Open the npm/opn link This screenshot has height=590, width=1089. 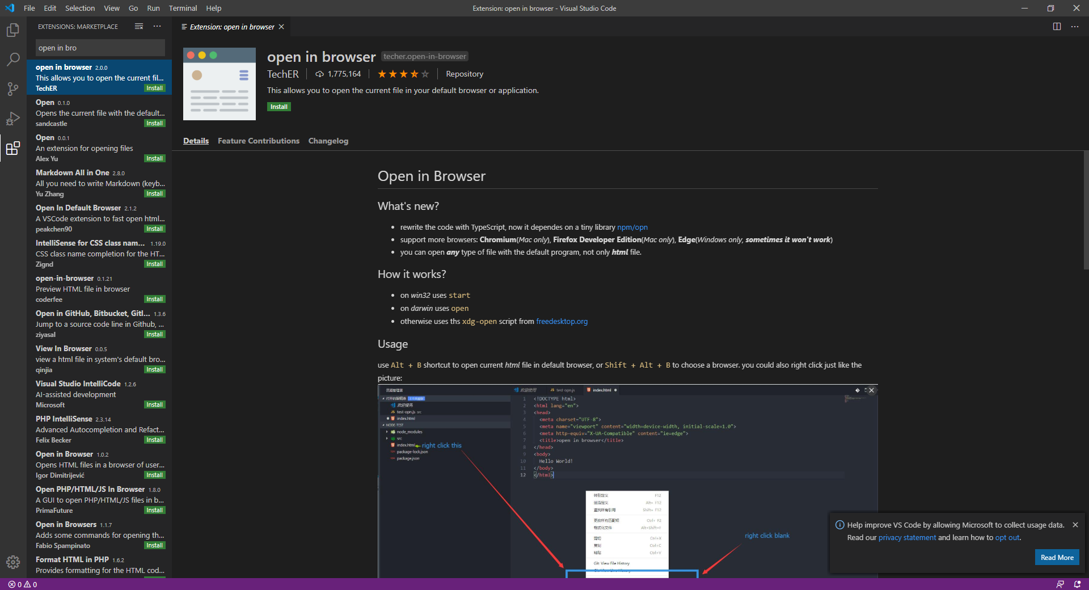point(632,227)
